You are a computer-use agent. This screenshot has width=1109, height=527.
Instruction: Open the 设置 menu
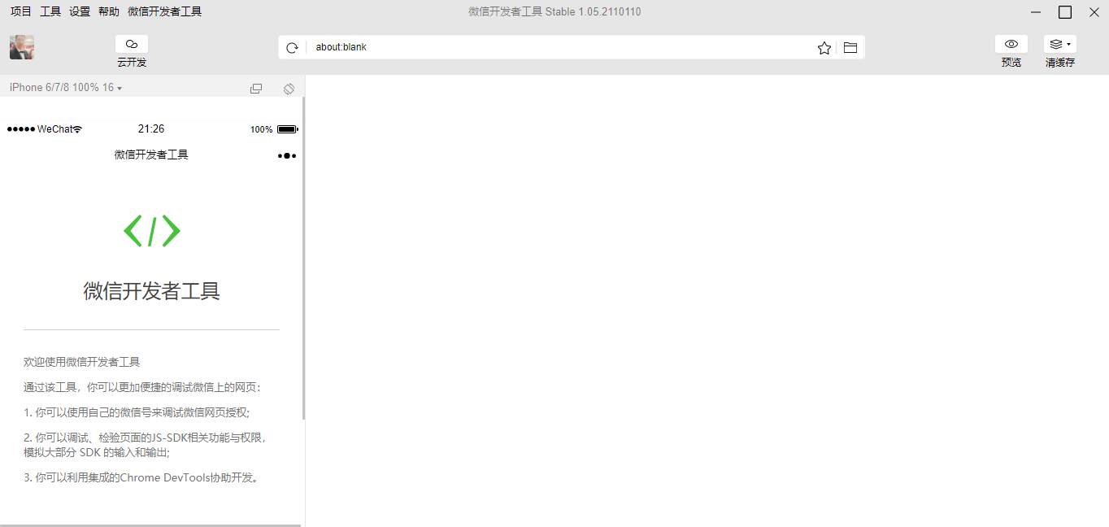point(80,11)
